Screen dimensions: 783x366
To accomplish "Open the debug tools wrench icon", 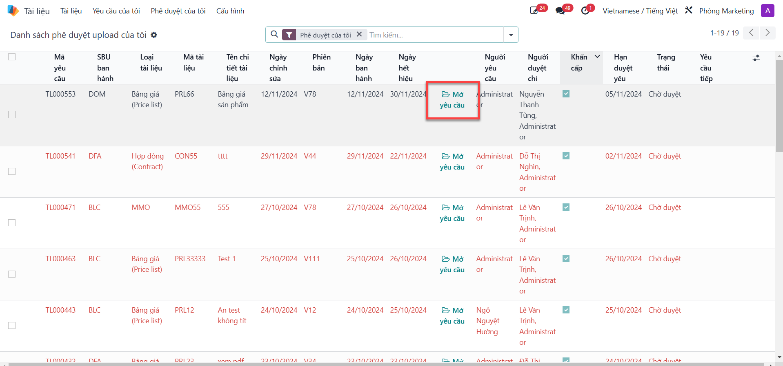I will pos(689,11).
